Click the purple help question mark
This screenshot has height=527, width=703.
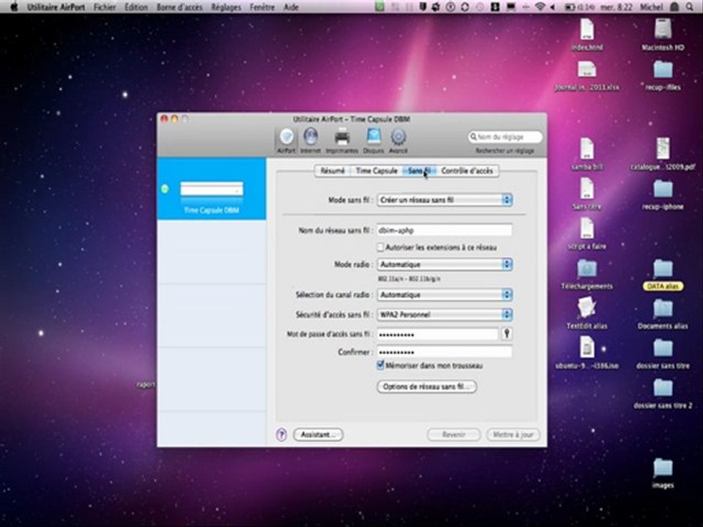pos(281,434)
